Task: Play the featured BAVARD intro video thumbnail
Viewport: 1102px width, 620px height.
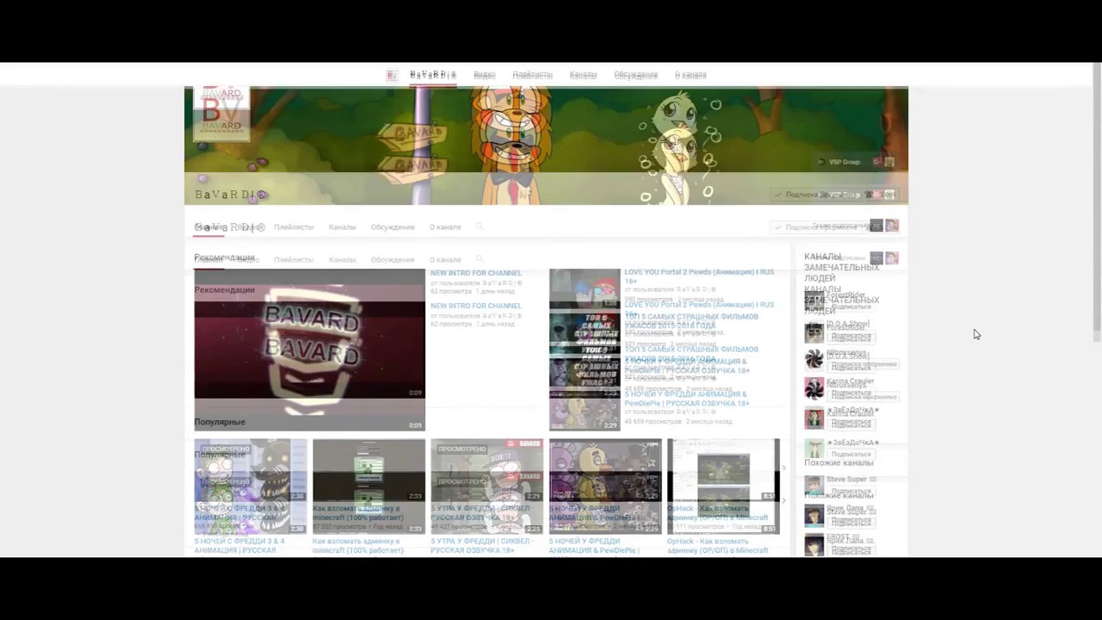Action: pos(309,350)
